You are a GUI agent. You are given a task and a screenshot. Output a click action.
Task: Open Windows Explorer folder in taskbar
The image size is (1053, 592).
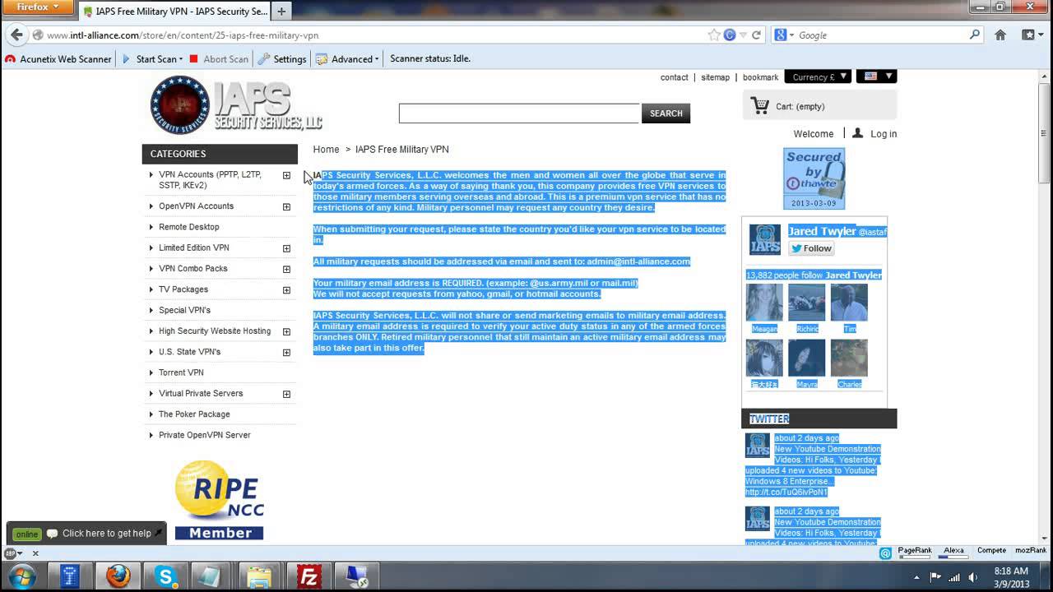260,576
